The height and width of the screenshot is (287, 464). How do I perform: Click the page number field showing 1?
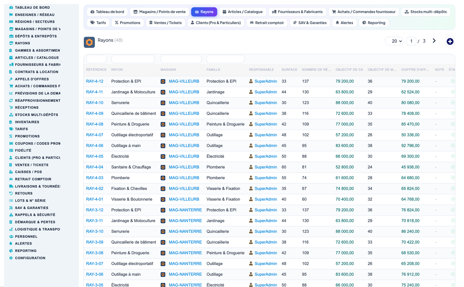point(411,41)
